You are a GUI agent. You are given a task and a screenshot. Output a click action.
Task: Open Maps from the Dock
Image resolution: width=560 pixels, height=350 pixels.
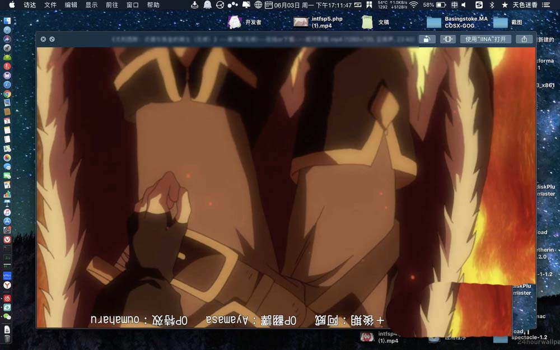(x=7, y=148)
